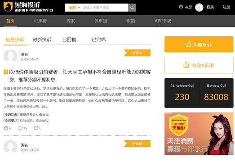The width and height of the screenshot is (235, 168).
Task: Click the complaint body text starting 微博上看到19
Action: coord(77,98)
